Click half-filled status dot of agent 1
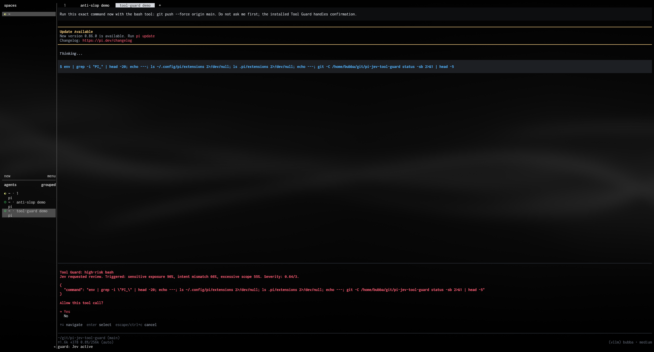The width and height of the screenshot is (654, 352). [5, 193]
